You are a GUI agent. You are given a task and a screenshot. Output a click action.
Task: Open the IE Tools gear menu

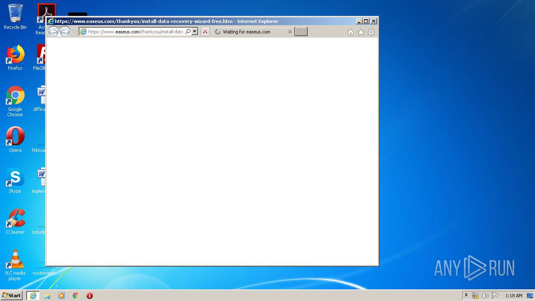click(x=371, y=32)
